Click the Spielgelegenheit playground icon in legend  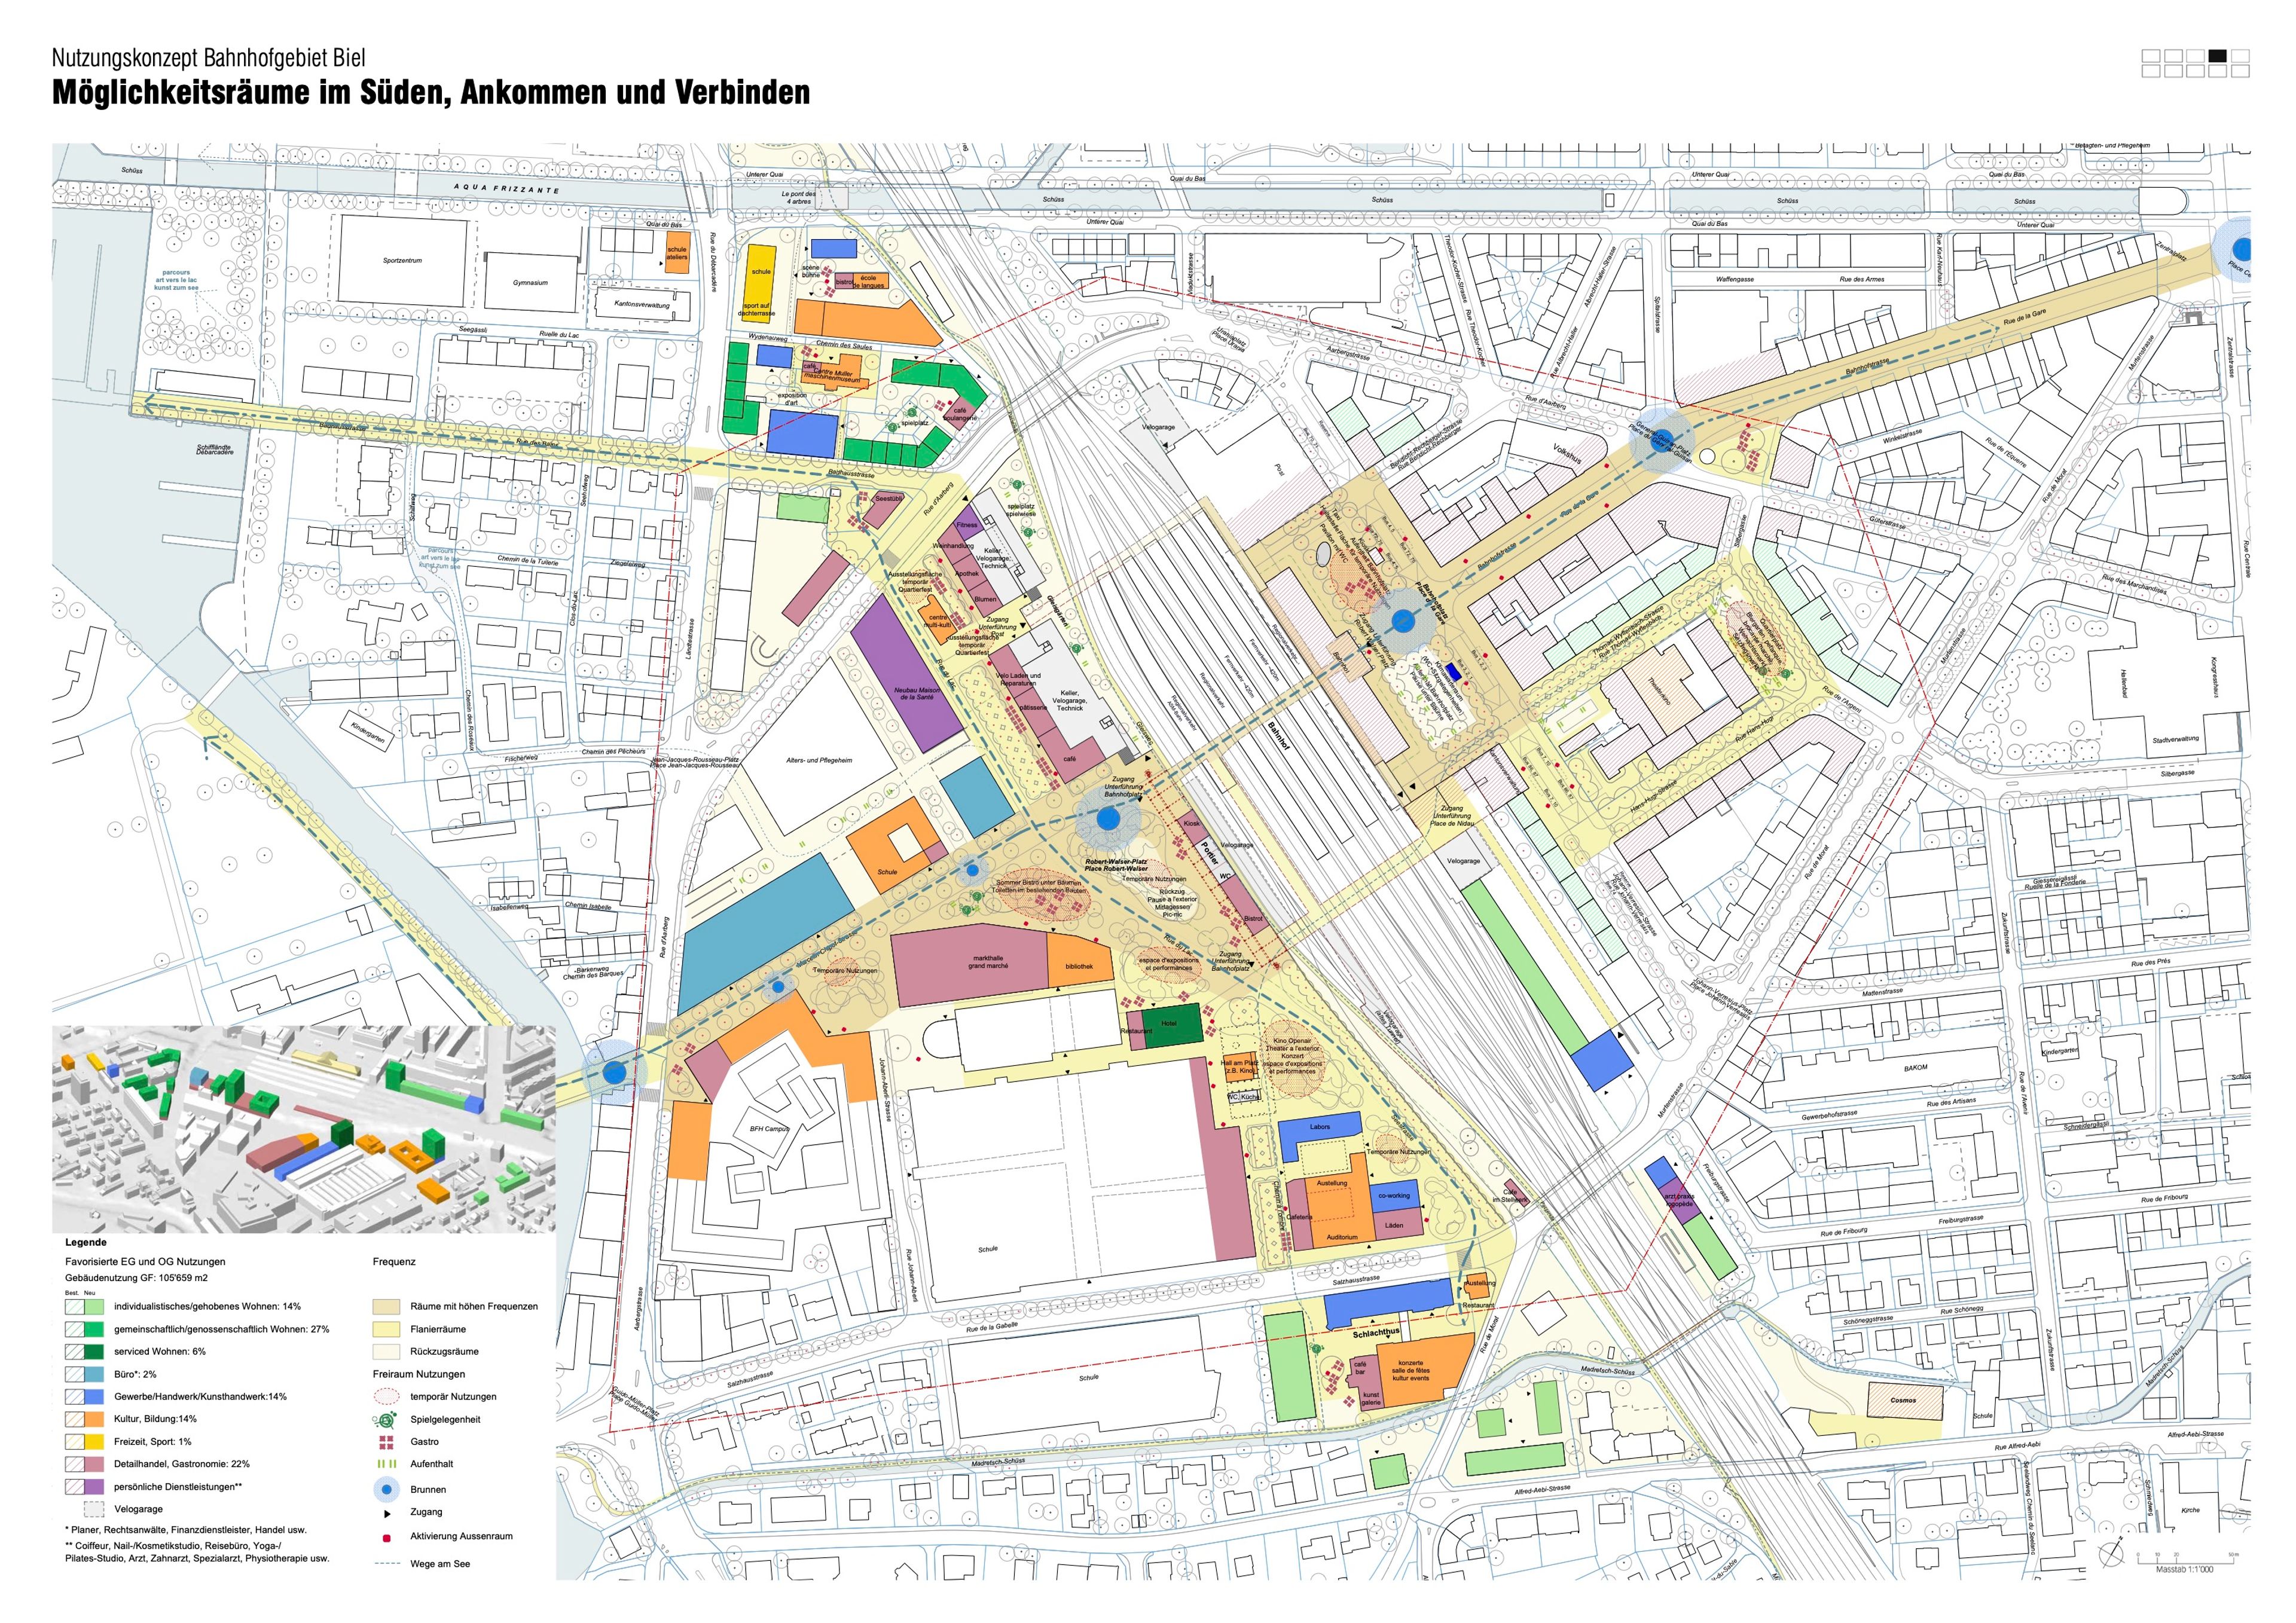(386, 1419)
